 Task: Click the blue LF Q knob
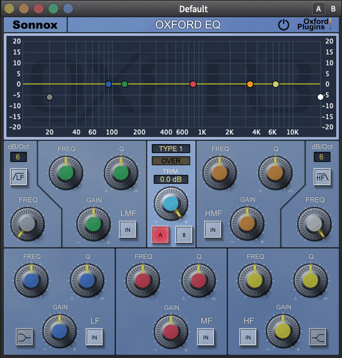point(87,281)
